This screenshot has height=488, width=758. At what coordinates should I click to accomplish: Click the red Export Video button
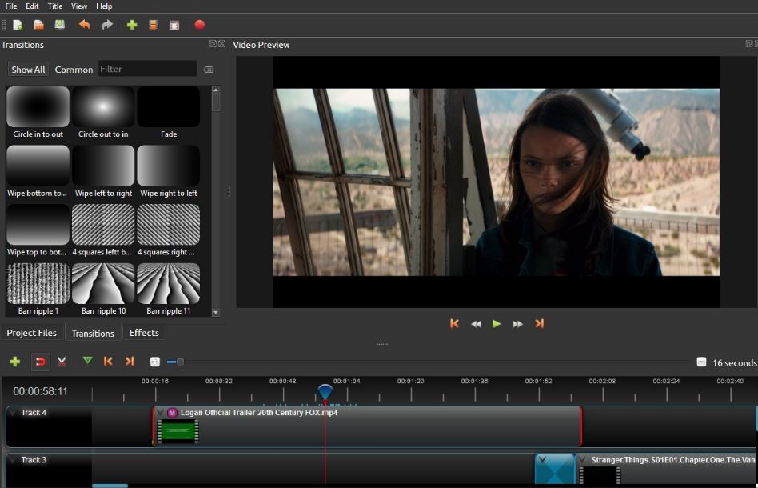(x=200, y=25)
